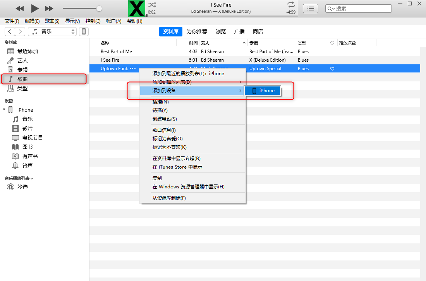Click the heart column header icon

(332, 43)
